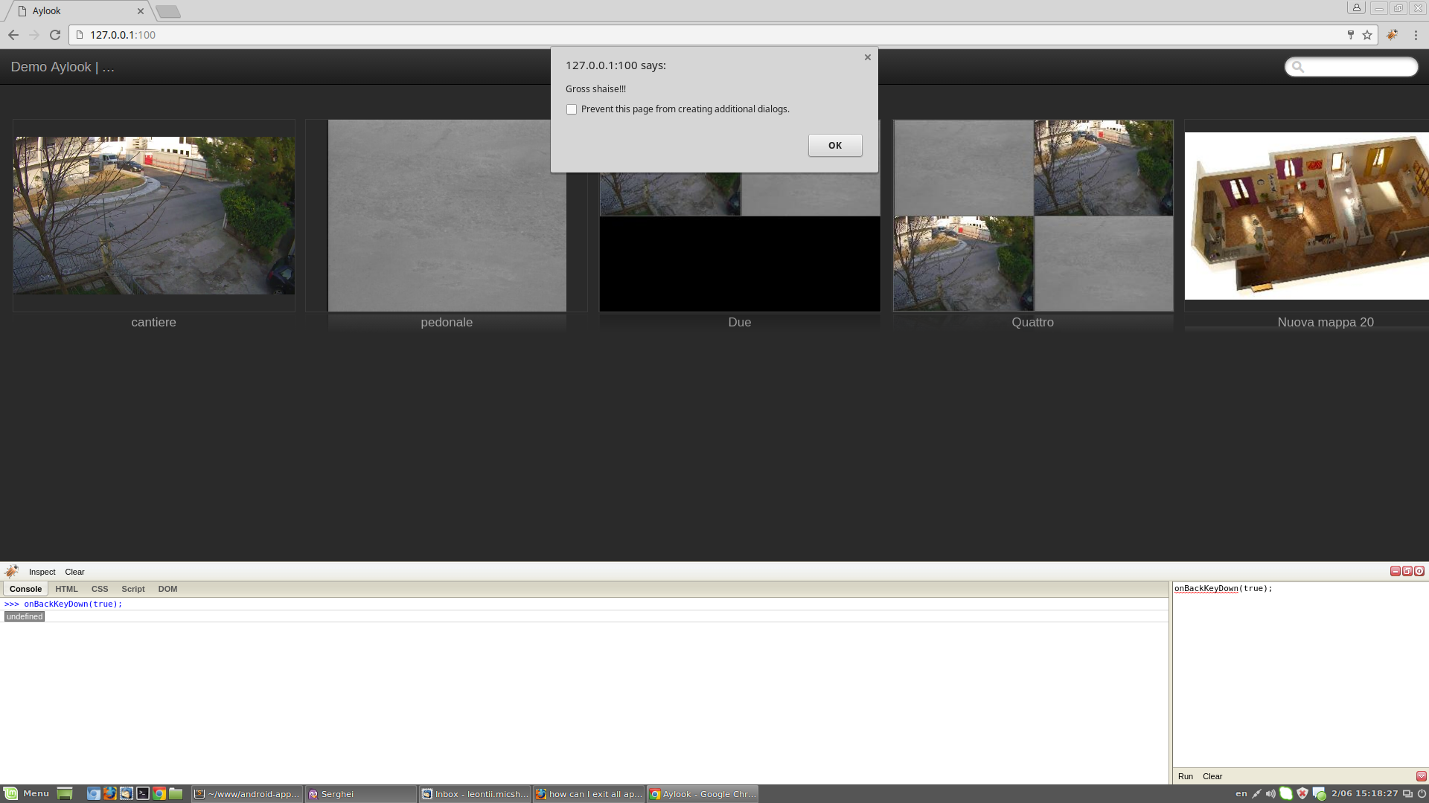
Task: Close the Aylook browser tab
Action: click(140, 11)
